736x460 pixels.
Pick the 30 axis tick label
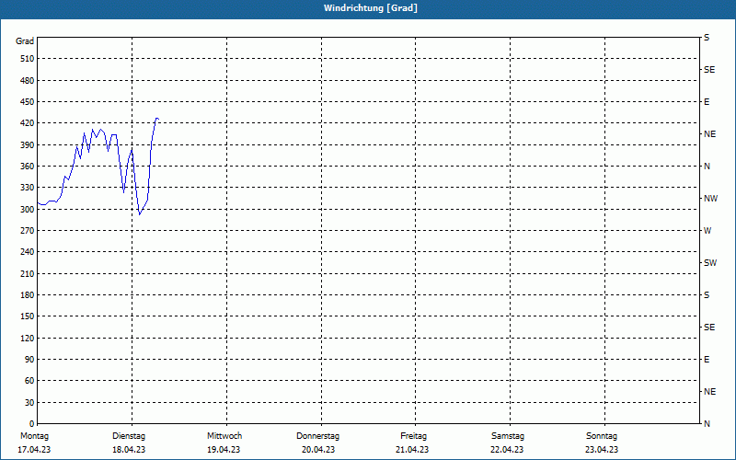point(29,403)
